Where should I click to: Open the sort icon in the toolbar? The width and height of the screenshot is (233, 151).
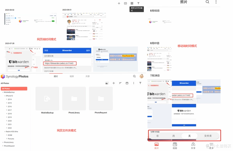pyautogui.click(x=120, y=83)
